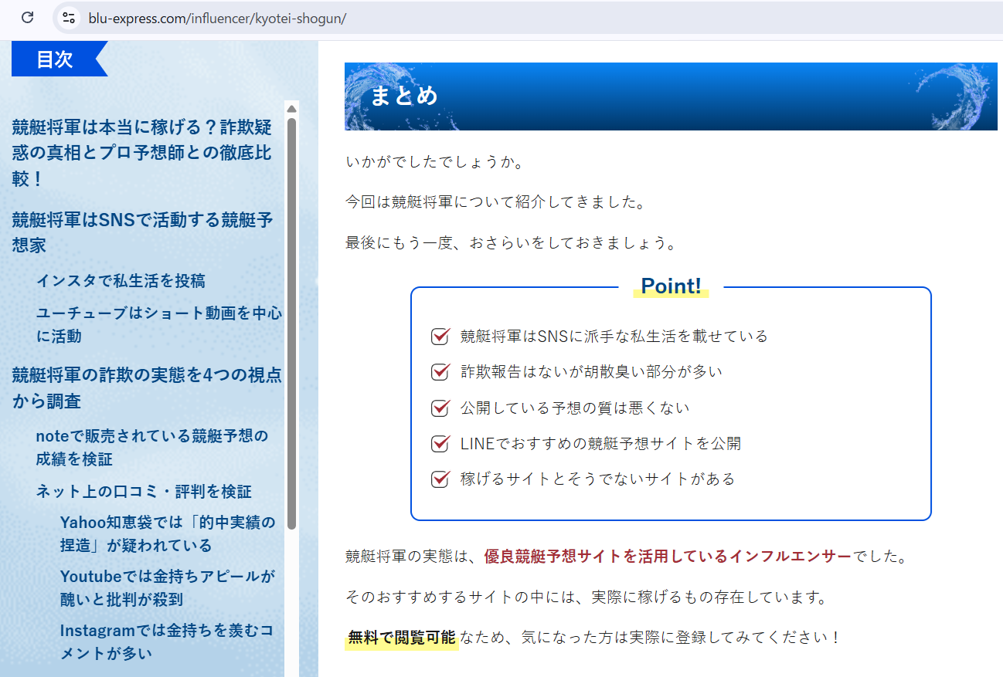
Task: Jump to インスタで私生活を投稿 section
Action: pyautogui.click(x=121, y=281)
